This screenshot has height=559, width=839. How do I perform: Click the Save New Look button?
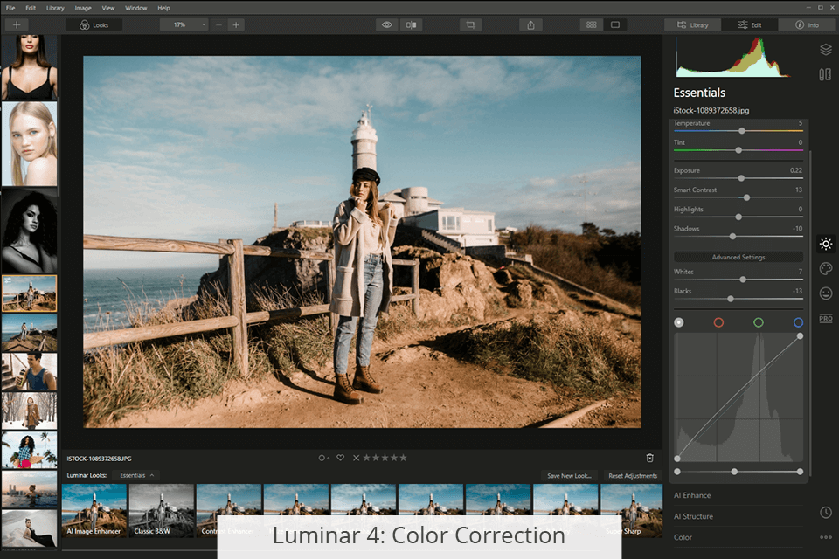pos(569,475)
